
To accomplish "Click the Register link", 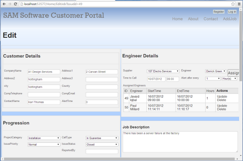I will (219, 12).
